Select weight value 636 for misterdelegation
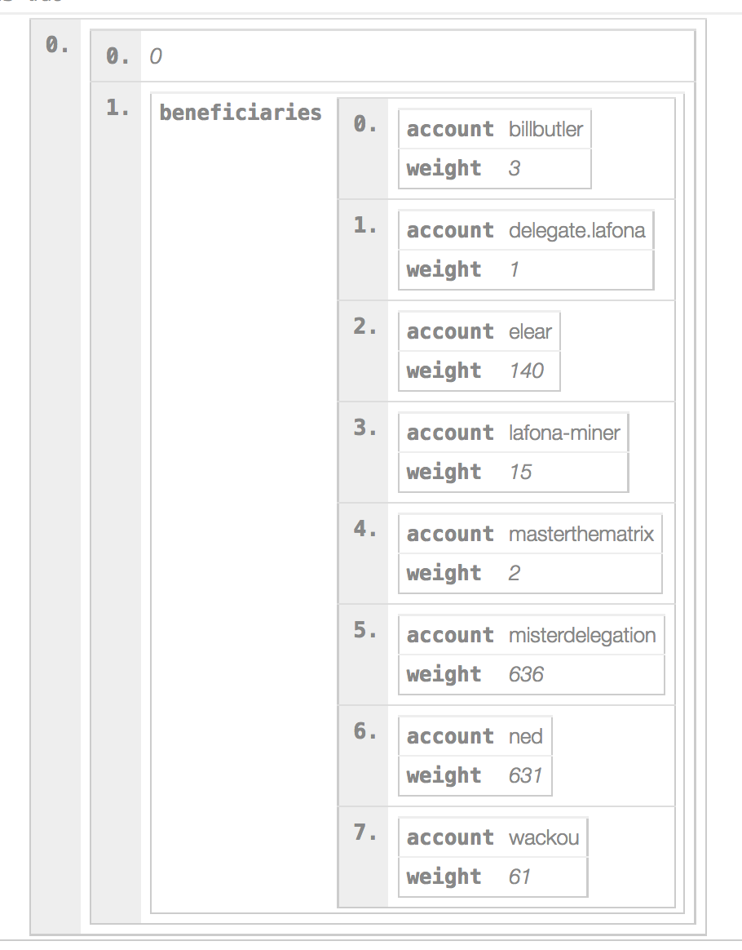The image size is (742, 950). [x=526, y=674]
